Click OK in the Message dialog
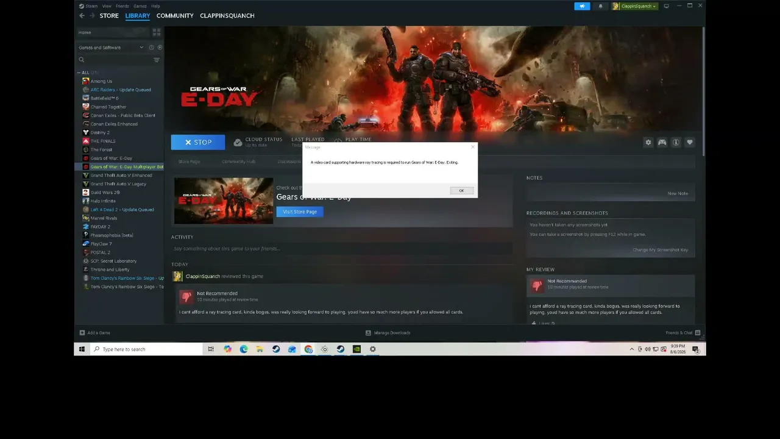Screen dimensions: 780x439 pyautogui.click(x=461, y=190)
